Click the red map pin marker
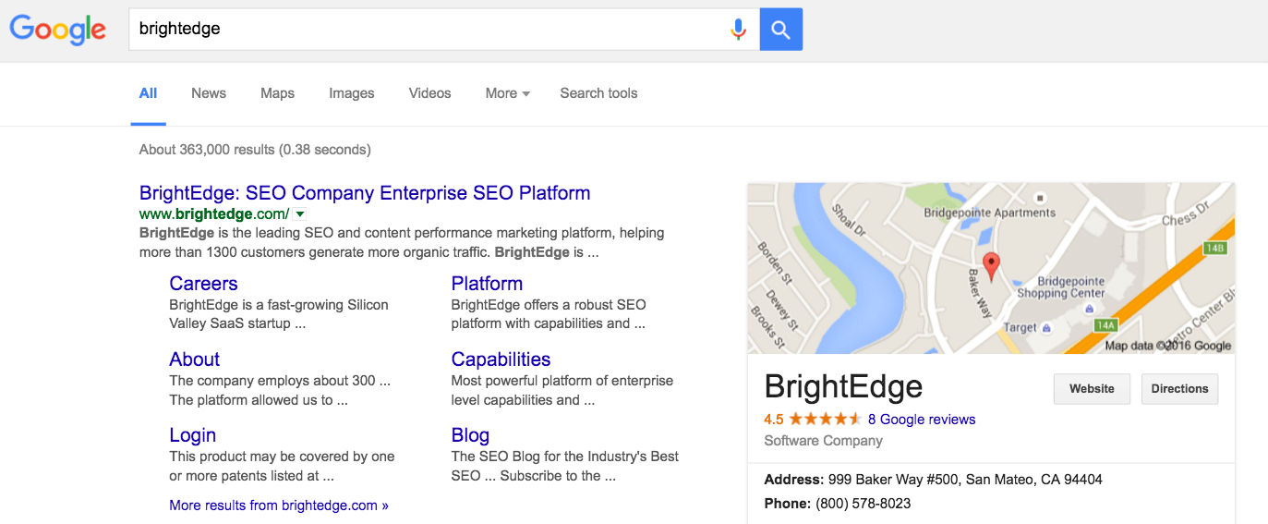The width and height of the screenshot is (1268, 524). point(991,266)
